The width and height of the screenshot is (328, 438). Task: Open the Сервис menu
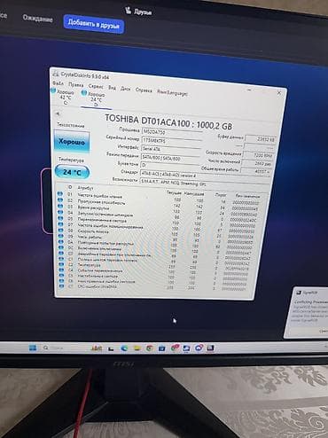coord(96,87)
